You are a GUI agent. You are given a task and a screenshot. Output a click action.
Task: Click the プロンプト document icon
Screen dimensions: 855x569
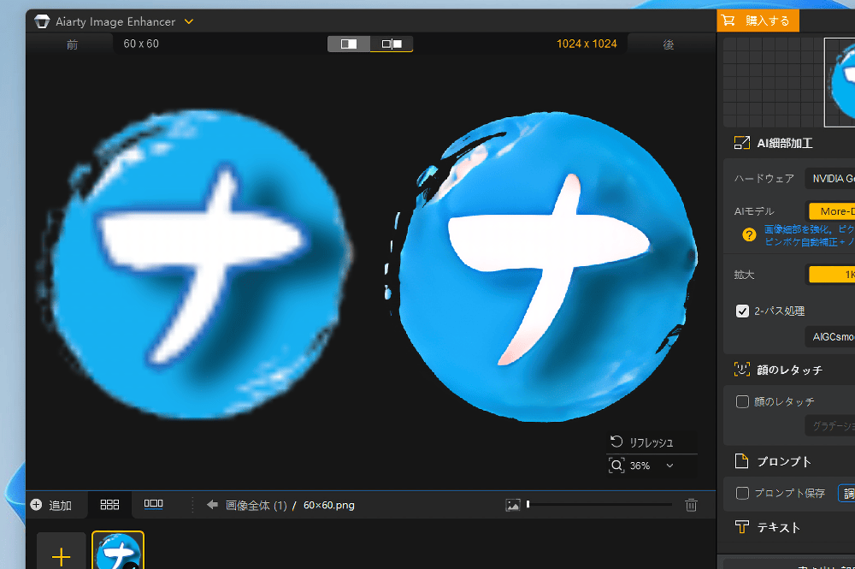(x=741, y=461)
